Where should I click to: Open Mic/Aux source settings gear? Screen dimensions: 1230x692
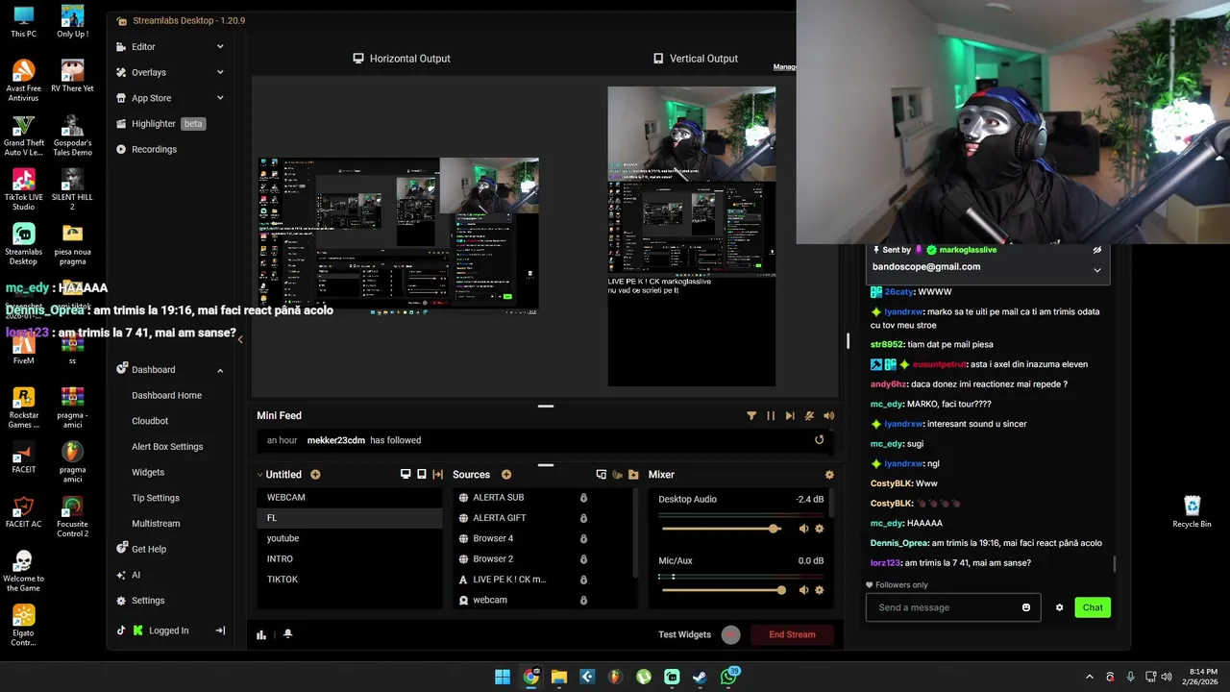[x=820, y=590]
